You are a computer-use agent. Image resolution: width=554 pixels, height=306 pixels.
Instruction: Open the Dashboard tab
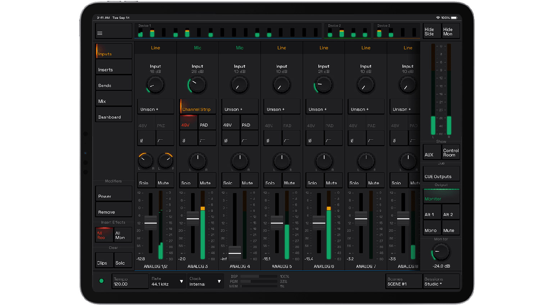(114, 115)
